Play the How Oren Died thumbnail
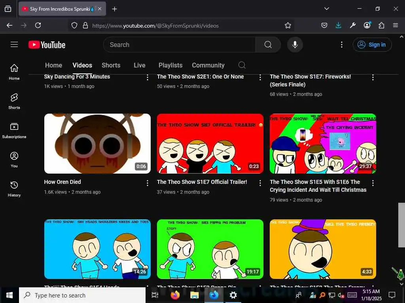 [x=97, y=144]
